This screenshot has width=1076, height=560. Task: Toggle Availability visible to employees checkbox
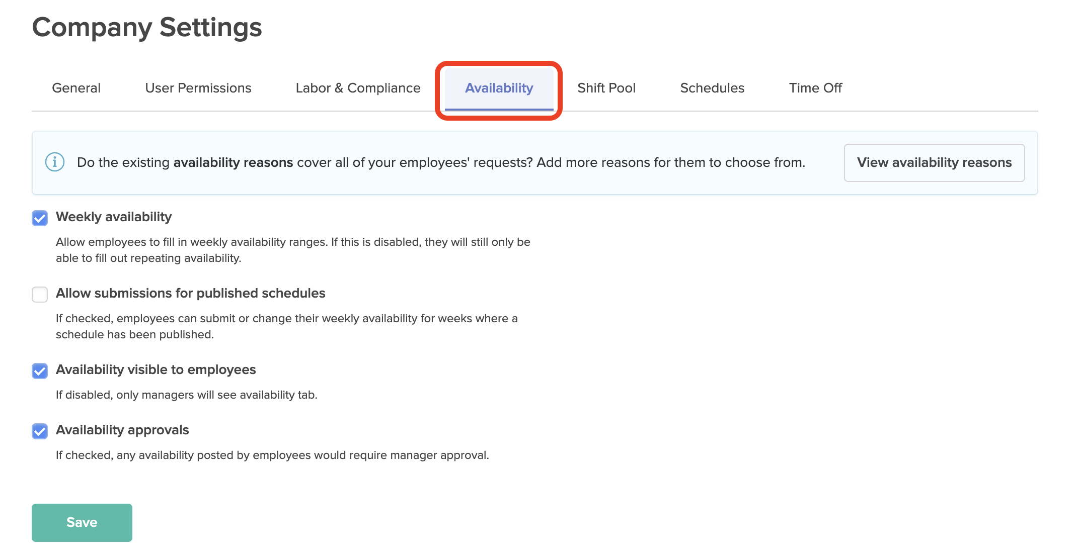click(40, 370)
